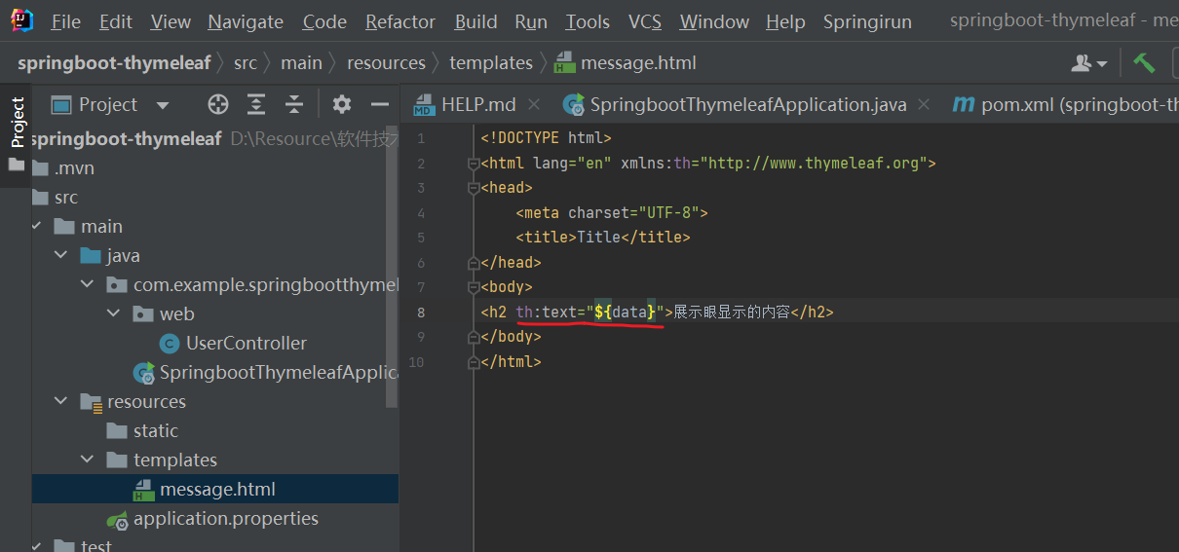The image size is (1179, 552).
Task: Click the templates breadcrumb
Action: [x=491, y=63]
